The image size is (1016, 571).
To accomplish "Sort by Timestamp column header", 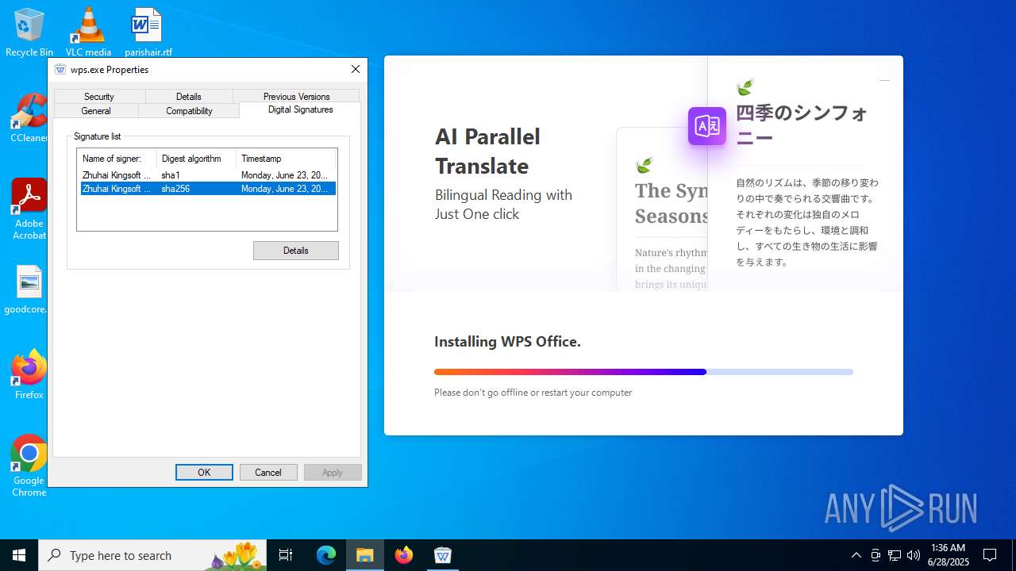I will (x=286, y=159).
